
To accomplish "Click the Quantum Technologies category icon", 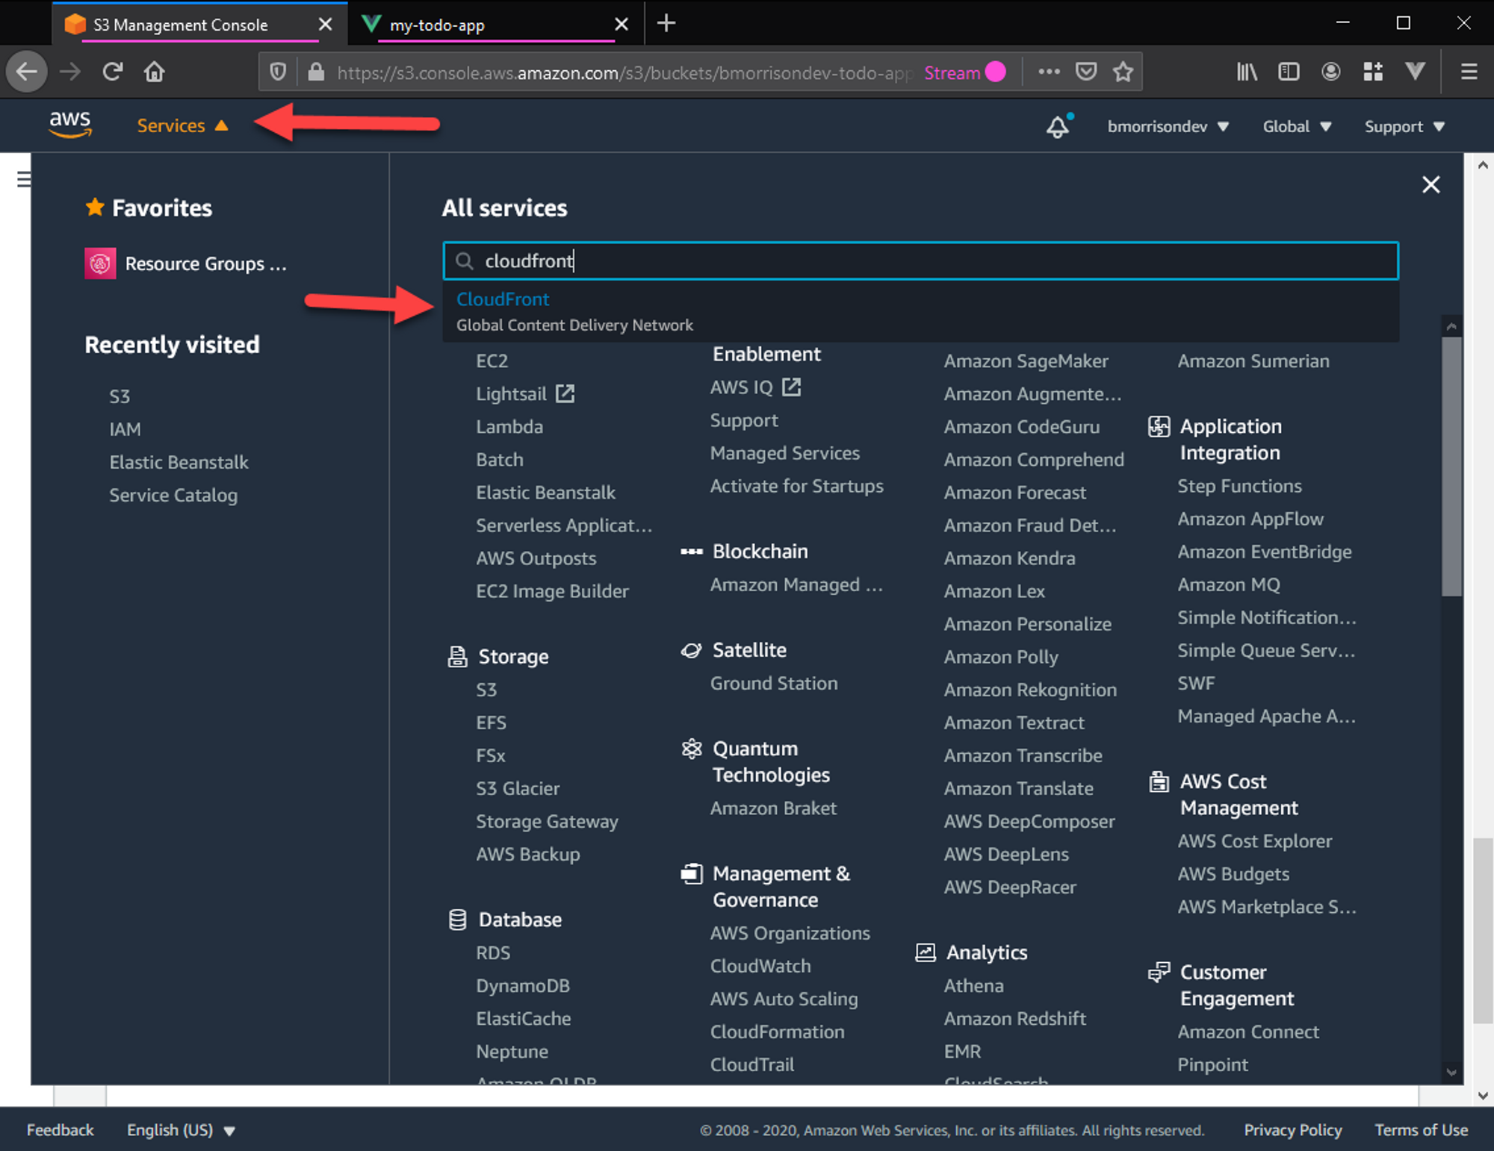I will 692,749.
